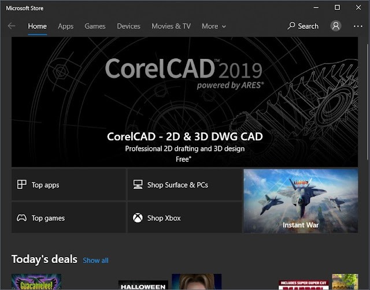Click Show all link next to Today's deals

(x=95, y=261)
